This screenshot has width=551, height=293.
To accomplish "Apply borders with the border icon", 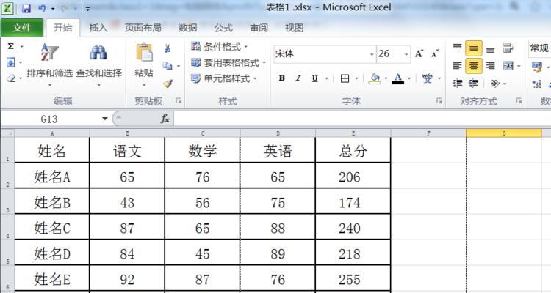I will tap(345, 78).
